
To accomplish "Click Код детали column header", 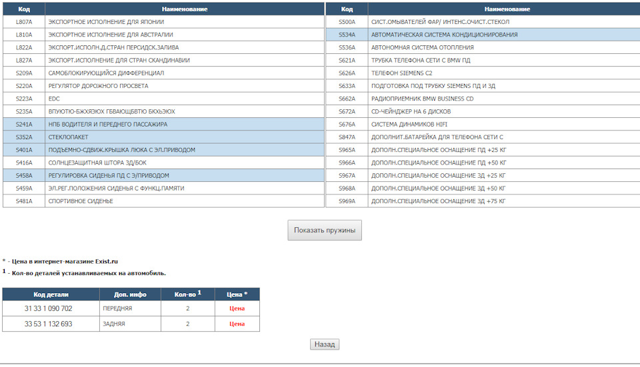I will coord(51,294).
